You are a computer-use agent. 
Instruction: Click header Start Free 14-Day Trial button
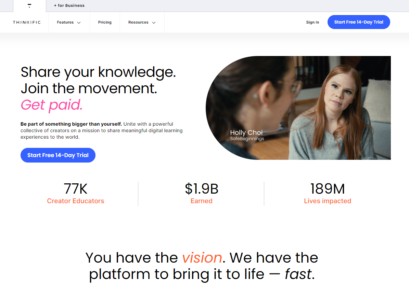[359, 22]
